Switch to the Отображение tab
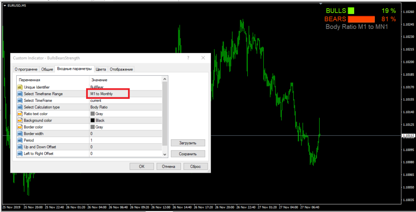416x212 pixels. click(x=121, y=69)
